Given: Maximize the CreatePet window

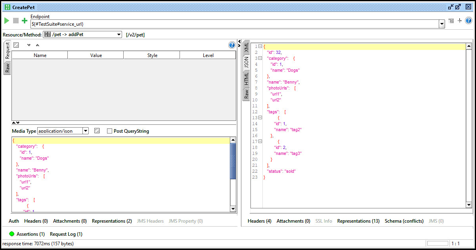Looking at the screenshot, I should [x=458, y=7].
